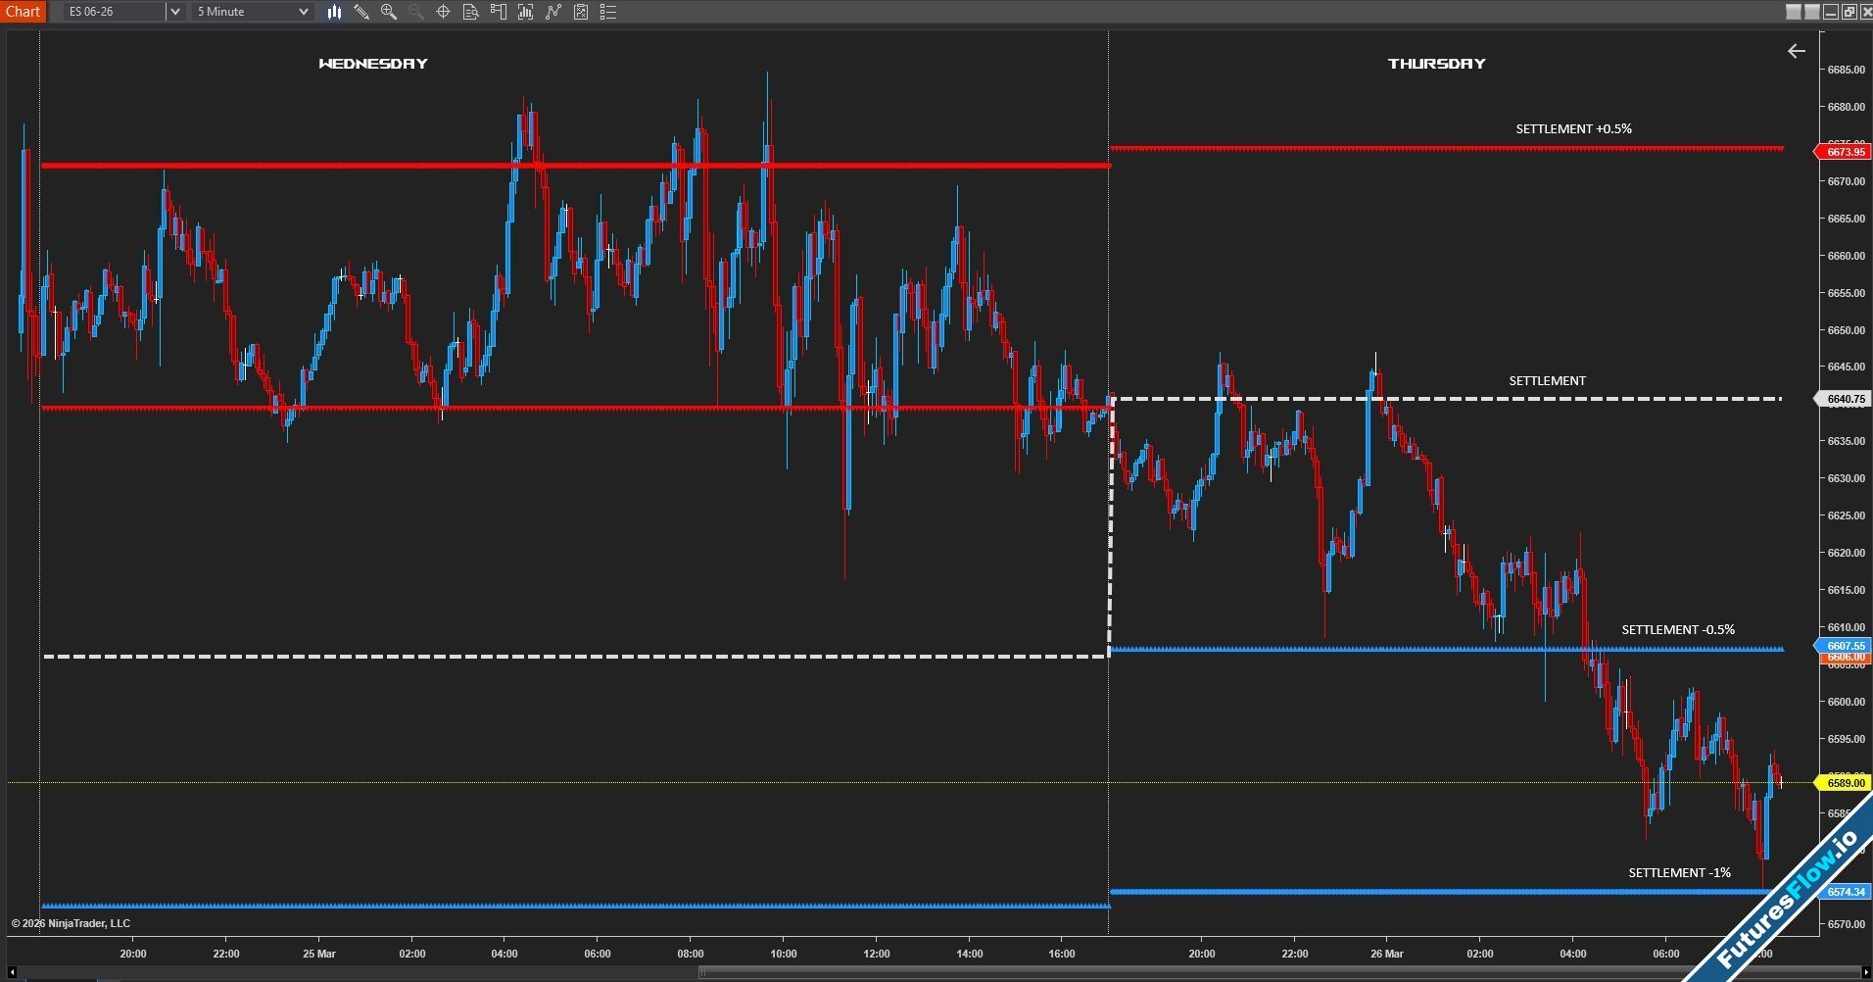This screenshot has height=982, width=1873.
Task: Open the data series icon
Action: (x=526, y=12)
